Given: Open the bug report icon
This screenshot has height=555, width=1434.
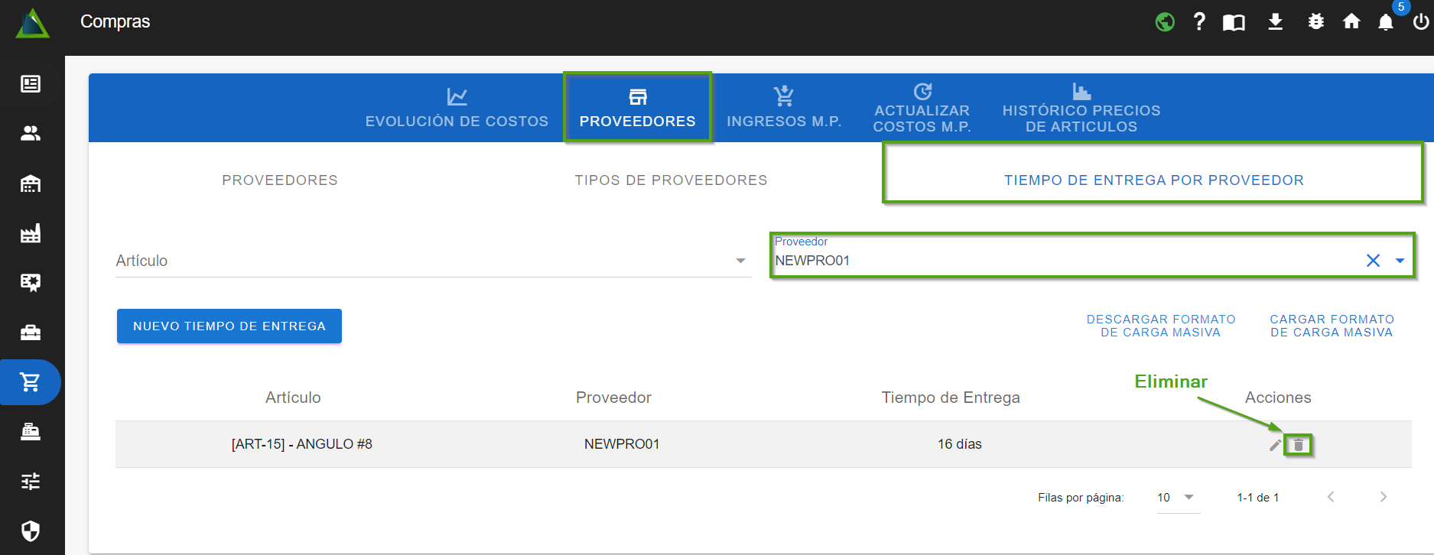Looking at the screenshot, I should coord(1315,21).
